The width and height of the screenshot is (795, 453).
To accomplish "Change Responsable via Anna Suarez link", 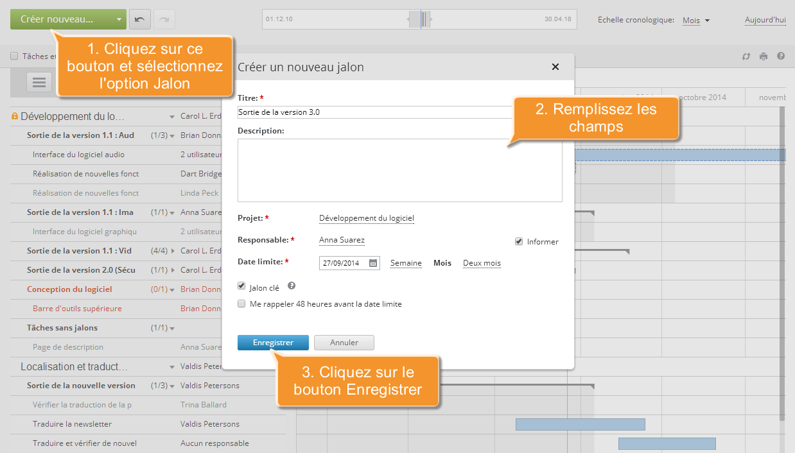I will coord(342,240).
